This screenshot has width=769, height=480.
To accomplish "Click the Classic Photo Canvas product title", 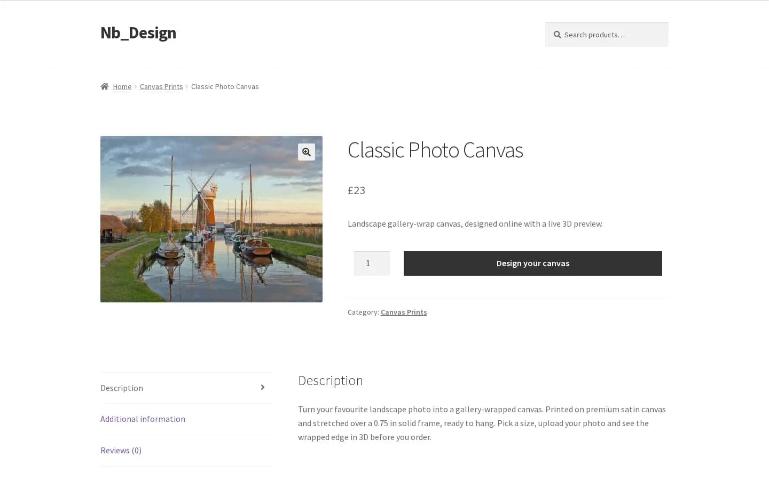I will pos(435,150).
